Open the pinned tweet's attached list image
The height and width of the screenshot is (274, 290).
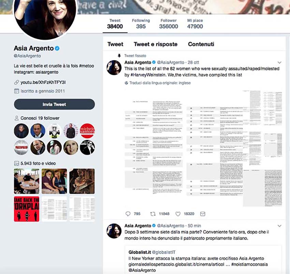click(203, 148)
